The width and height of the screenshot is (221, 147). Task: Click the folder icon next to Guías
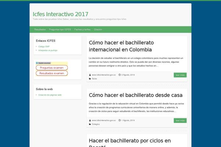[90, 79]
